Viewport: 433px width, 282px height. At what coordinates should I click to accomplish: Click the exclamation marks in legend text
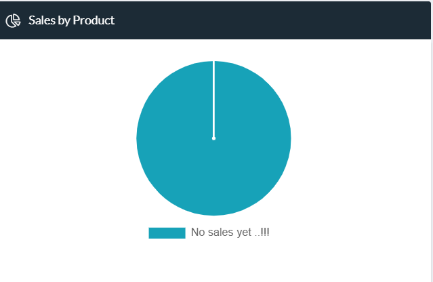coord(264,232)
